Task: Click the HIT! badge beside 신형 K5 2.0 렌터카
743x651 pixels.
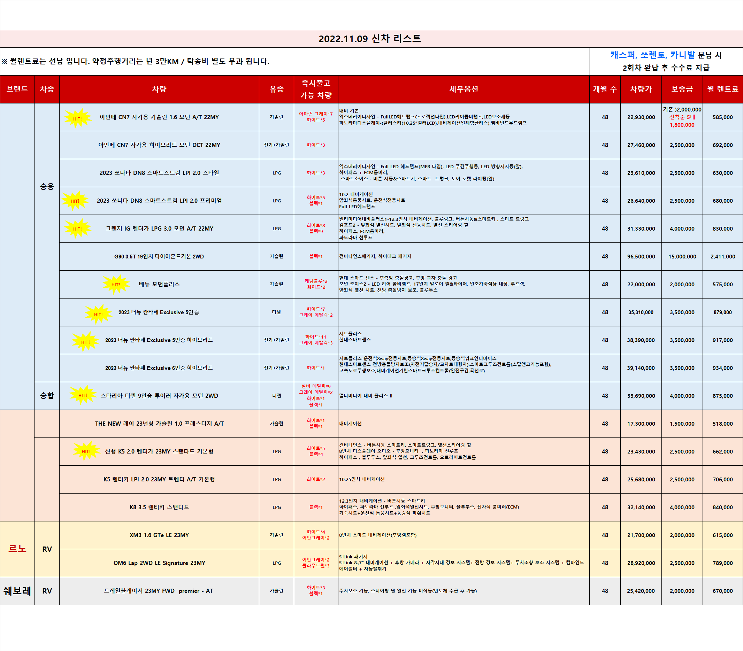Action: click(86, 451)
